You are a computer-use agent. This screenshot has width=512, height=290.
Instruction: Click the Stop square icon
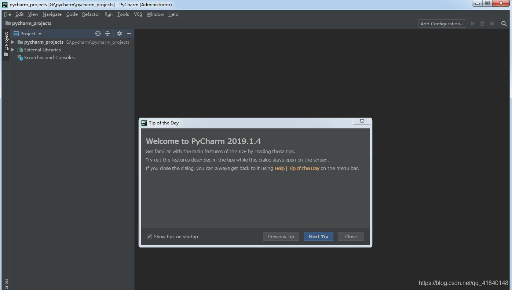pyautogui.click(x=492, y=23)
